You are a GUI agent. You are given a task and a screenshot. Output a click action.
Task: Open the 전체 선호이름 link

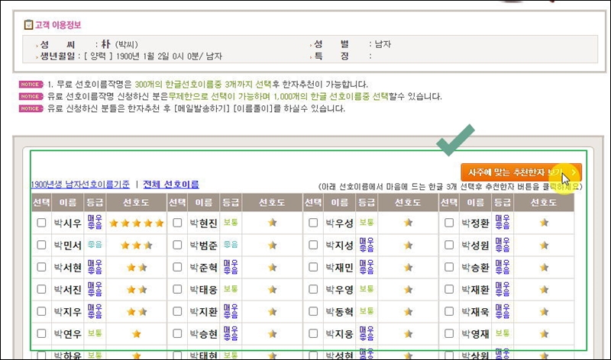pos(171,185)
